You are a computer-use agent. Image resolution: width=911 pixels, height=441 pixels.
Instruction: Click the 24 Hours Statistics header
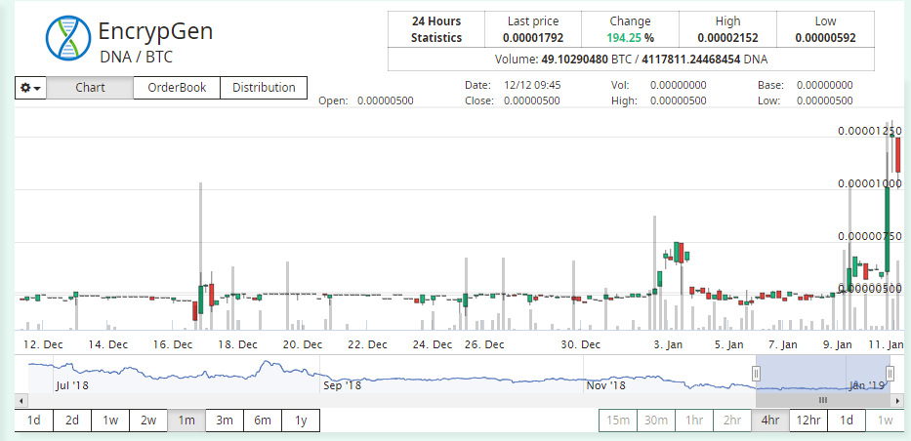(x=435, y=29)
